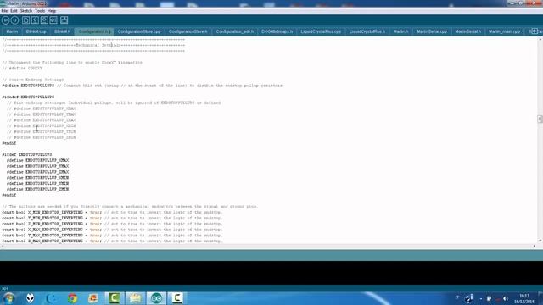Screen dimensions: 543x305
Task: Open the Edit menu
Action: pyautogui.click(x=14, y=11)
